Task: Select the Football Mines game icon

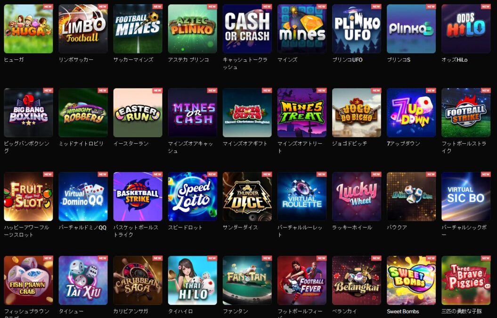Action: (x=138, y=29)
